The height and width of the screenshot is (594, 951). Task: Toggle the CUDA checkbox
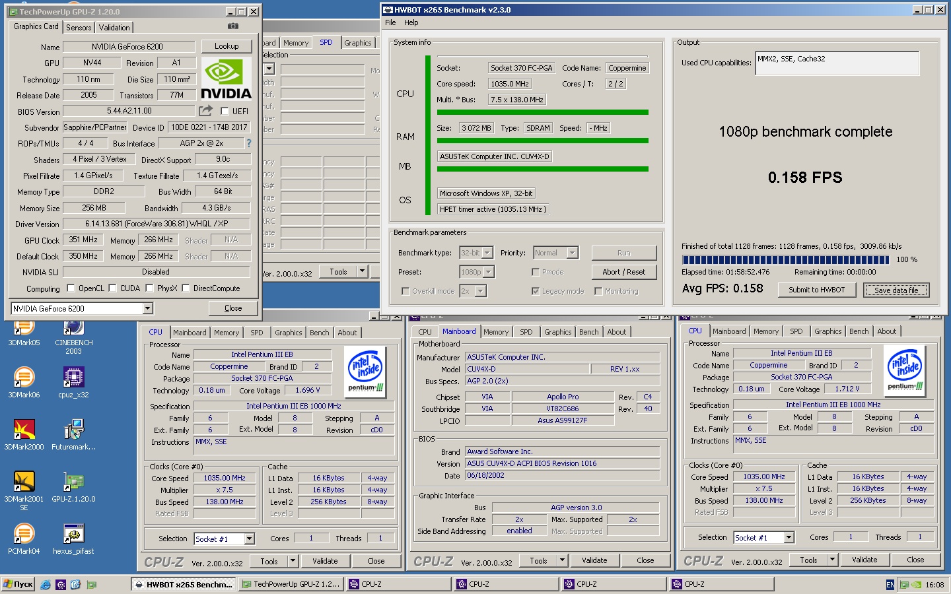coord(112,288)
